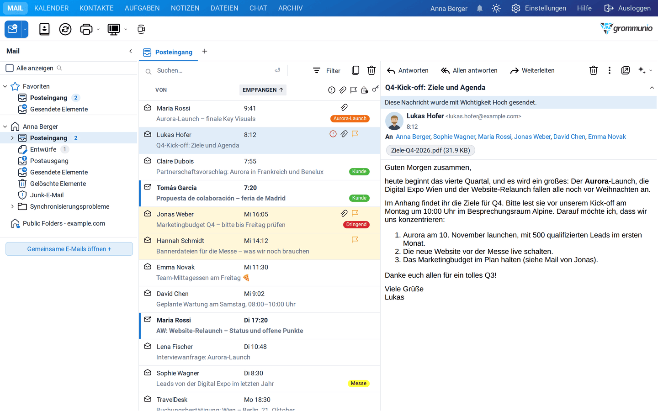Toggle the sun light/dark theme icon
Viewport: 658px width, 411px height.
click(496, 8)
